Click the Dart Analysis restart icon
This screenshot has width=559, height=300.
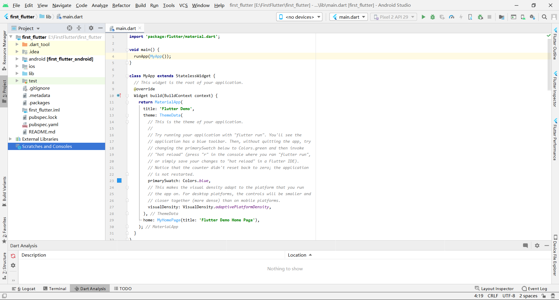click(x=13, y=256)
